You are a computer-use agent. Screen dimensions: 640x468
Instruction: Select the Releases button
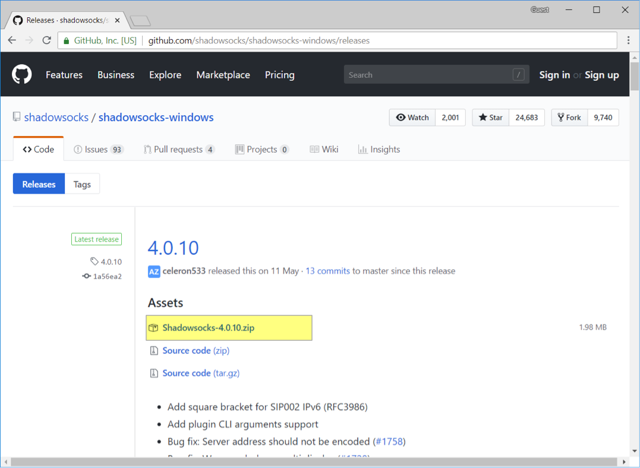point(39,184)
